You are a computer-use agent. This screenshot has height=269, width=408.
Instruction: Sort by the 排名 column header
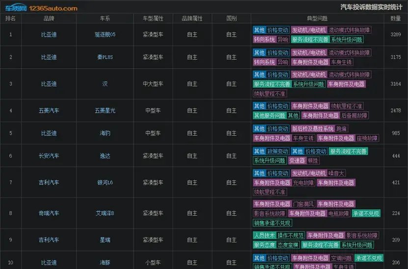coord(11,19)
